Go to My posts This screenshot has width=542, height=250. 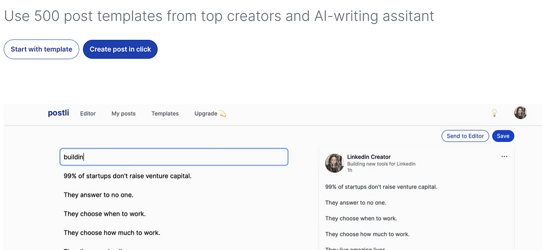123,114
